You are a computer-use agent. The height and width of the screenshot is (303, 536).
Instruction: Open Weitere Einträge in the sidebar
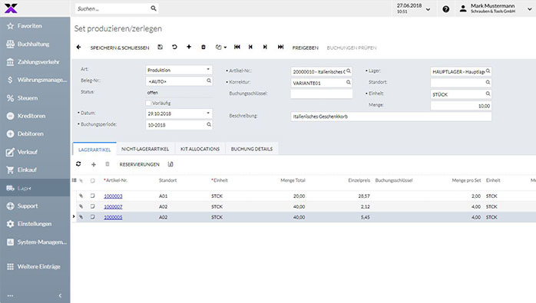point(35,266)
